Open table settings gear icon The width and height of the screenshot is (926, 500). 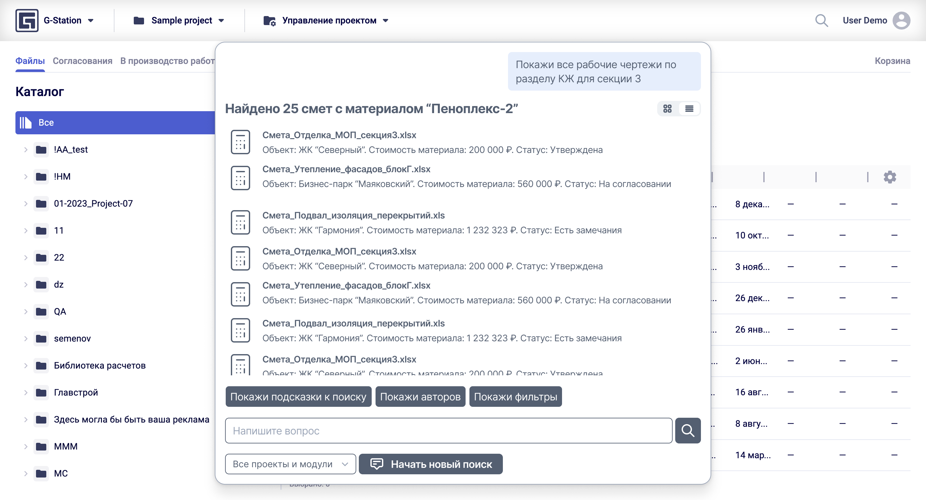890,177
